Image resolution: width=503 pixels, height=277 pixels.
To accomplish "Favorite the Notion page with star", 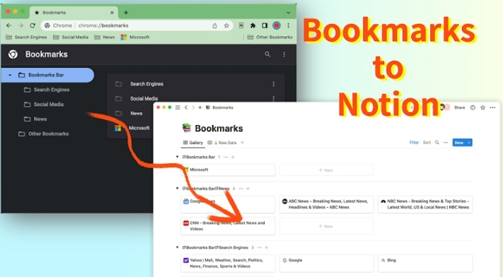I will 482,107.
